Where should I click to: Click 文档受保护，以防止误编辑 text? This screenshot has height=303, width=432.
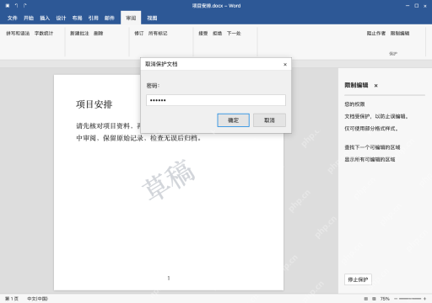tap(376, 116)
